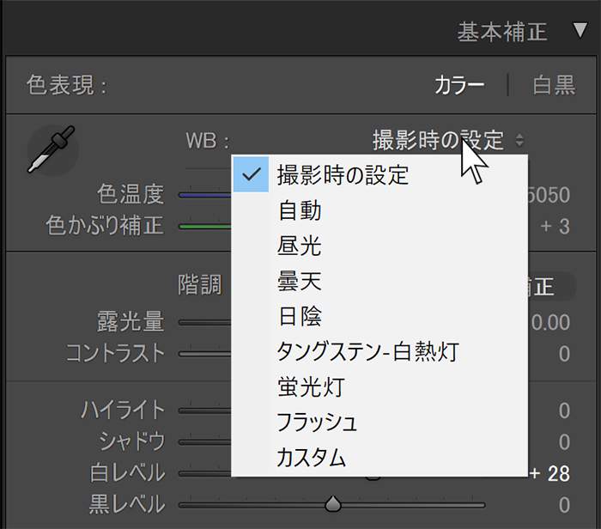Select カスタム white balance option
The height and width of the screenshot is (529, 601).
click(x=311, y=457)
